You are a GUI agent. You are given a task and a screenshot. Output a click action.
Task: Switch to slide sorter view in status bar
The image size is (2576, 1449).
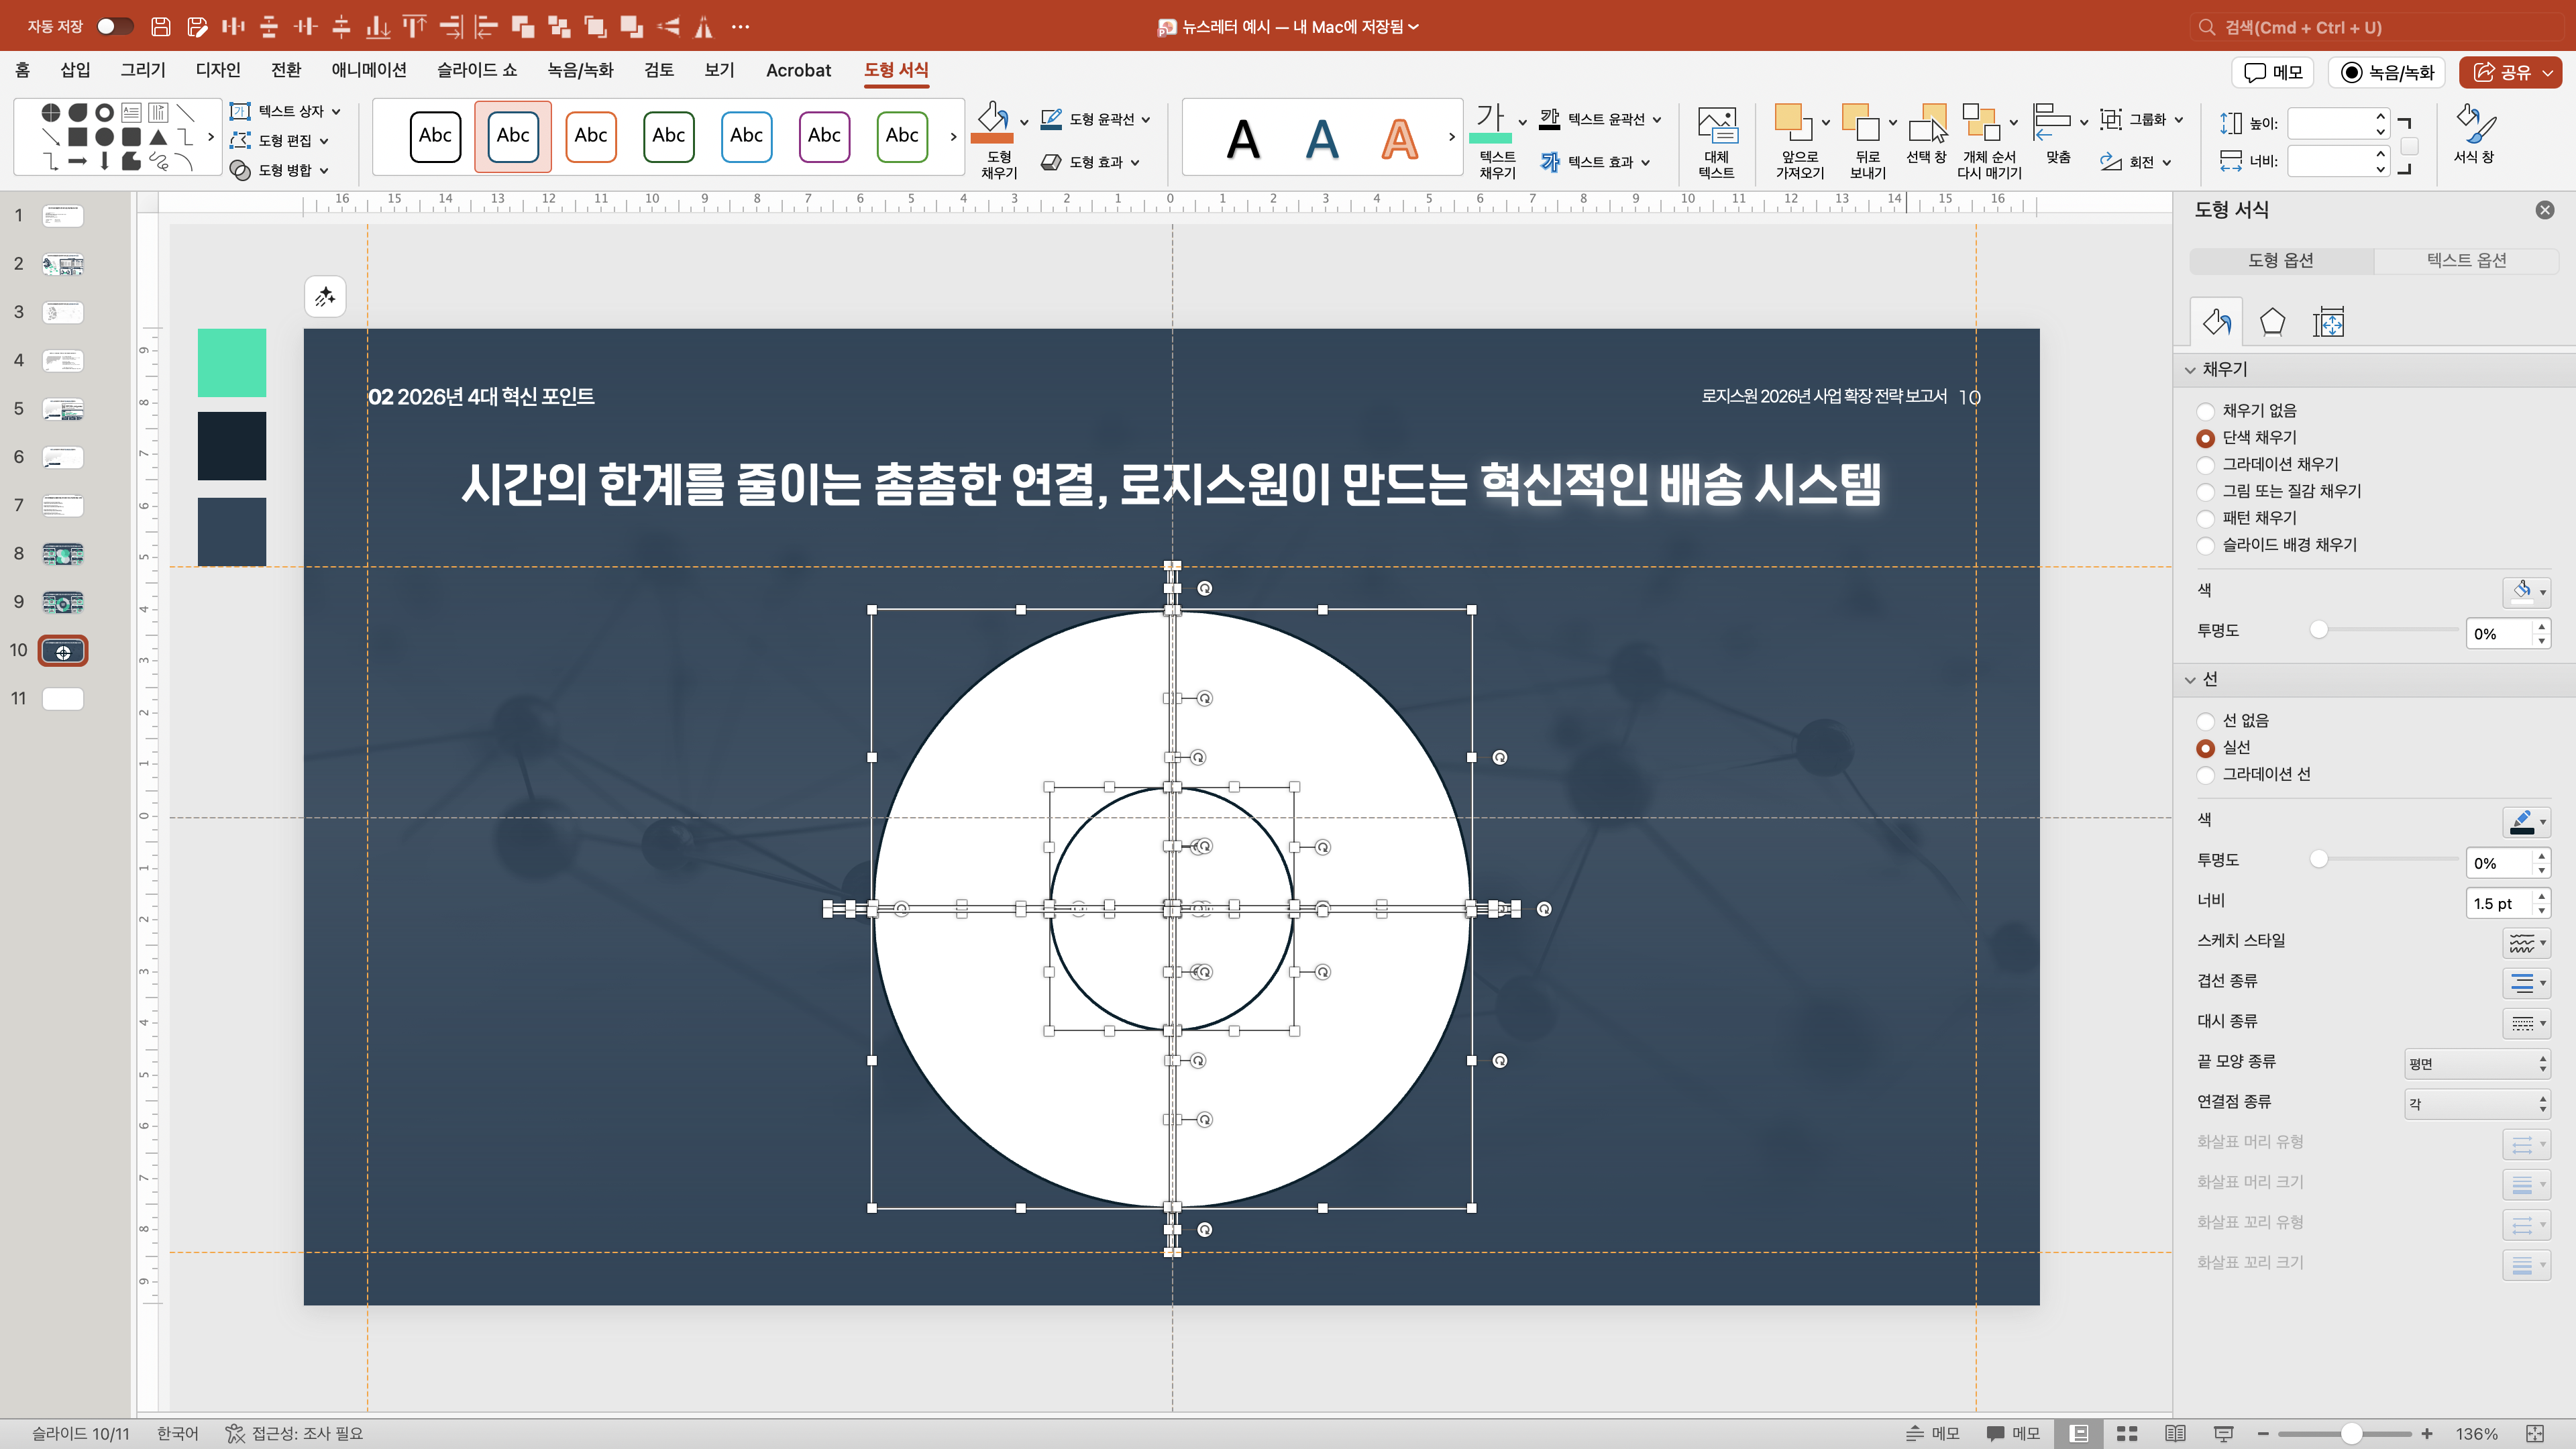pyautogui.click(x=2127, y=1433)
